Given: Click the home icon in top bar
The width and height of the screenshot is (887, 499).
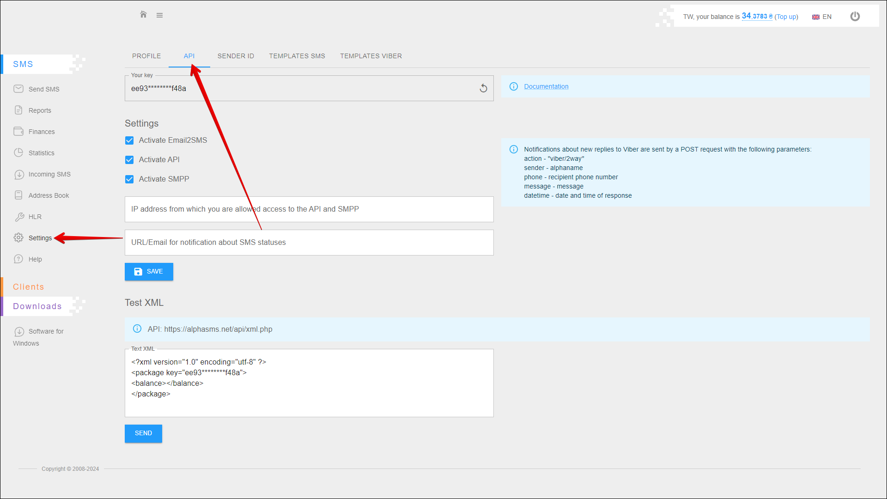Looking at the screenshot, I should coord(143,15).
